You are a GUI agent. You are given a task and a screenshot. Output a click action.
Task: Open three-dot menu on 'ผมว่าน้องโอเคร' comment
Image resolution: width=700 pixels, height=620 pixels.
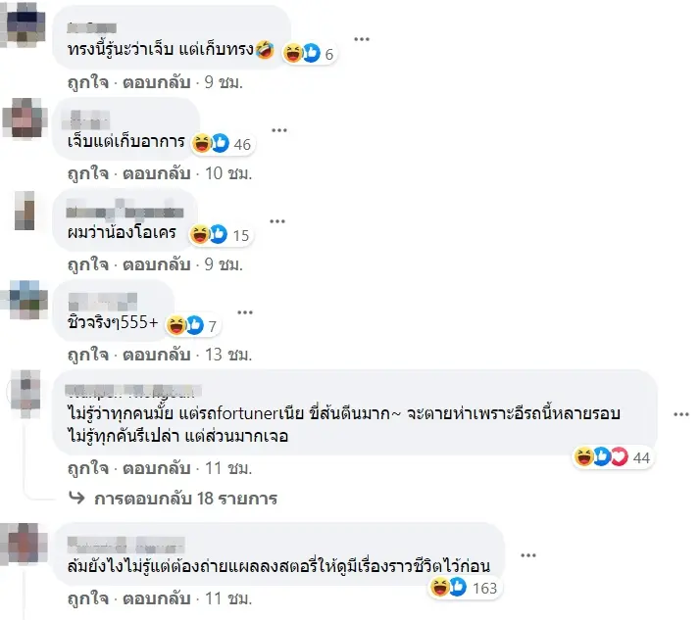click(x=277, y=221)
